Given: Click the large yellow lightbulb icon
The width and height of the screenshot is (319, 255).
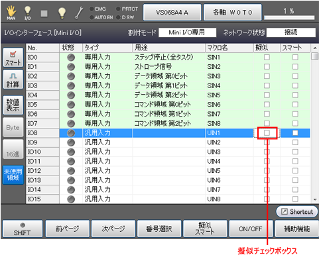Looking at the screenshot, I should (62, 13).
